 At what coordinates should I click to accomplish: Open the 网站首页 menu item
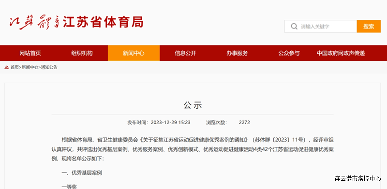click(30, 53)
